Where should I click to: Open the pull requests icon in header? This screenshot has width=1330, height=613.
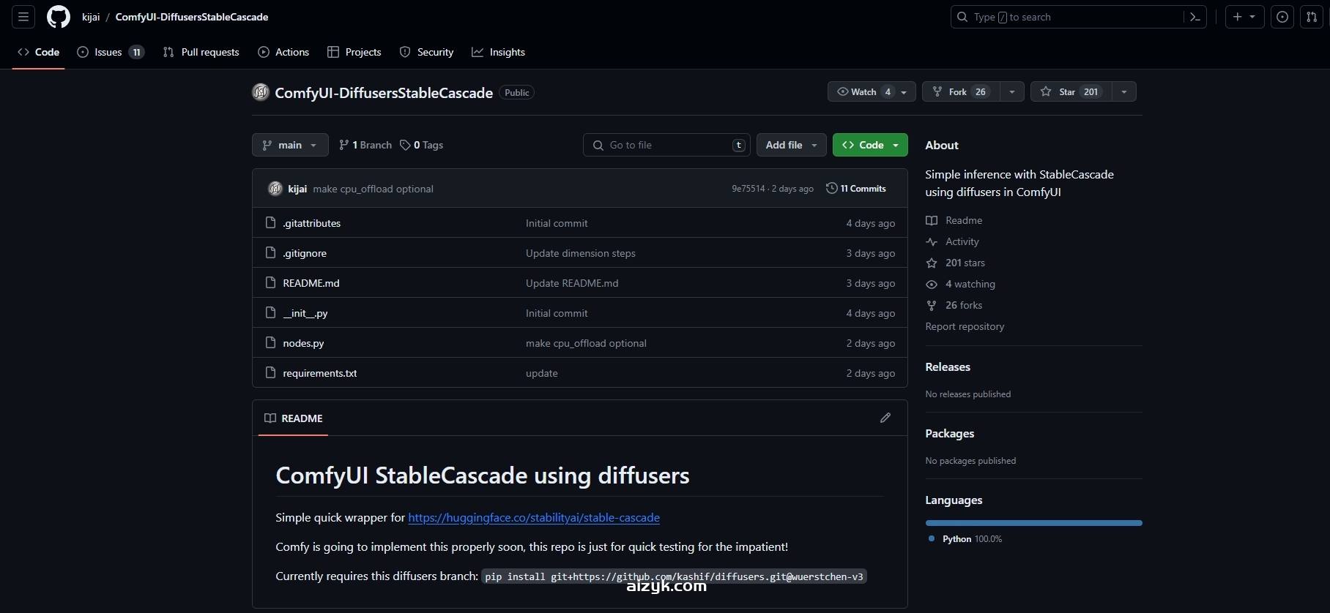1312,17
